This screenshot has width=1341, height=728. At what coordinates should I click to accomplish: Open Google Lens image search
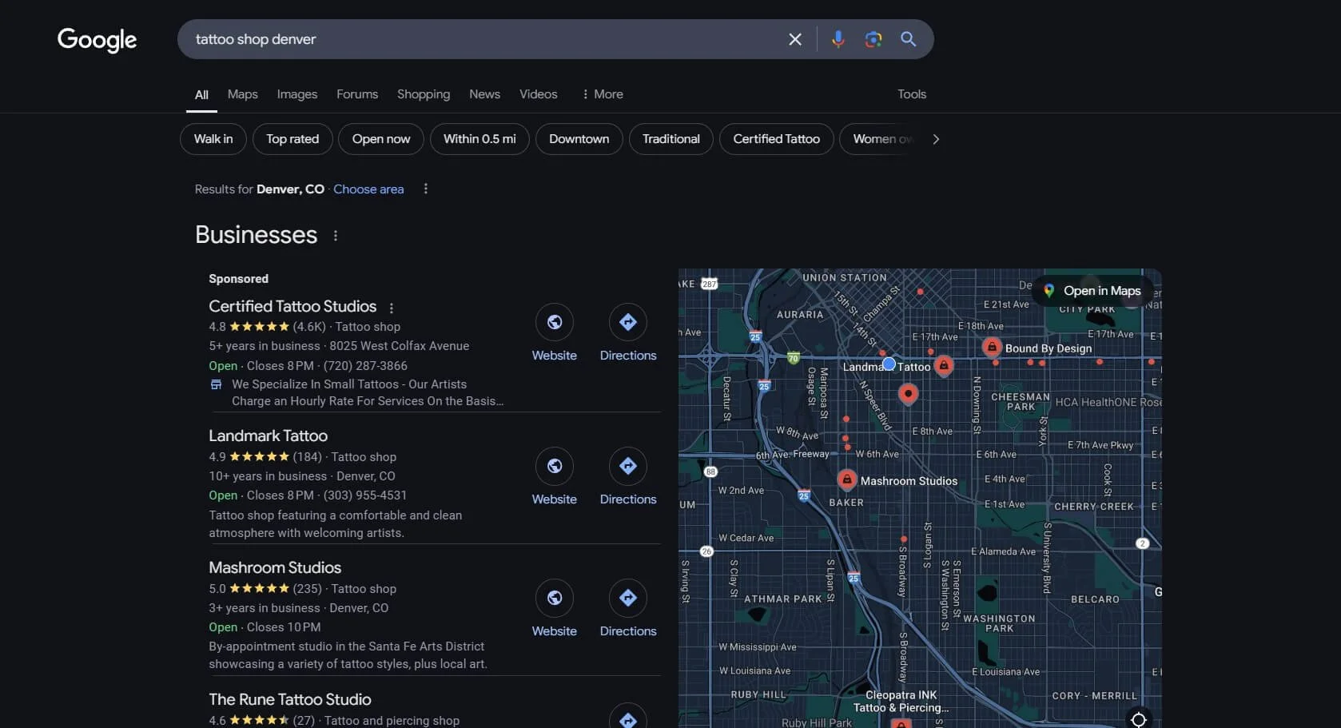coord(873,39)
